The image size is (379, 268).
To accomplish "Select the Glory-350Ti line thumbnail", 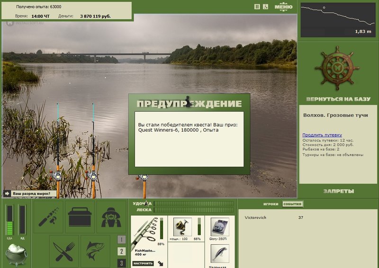I will (x=220, y=227).
